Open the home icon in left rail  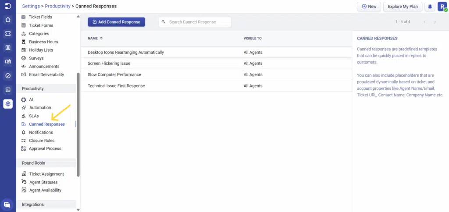(x=8, y=20)
